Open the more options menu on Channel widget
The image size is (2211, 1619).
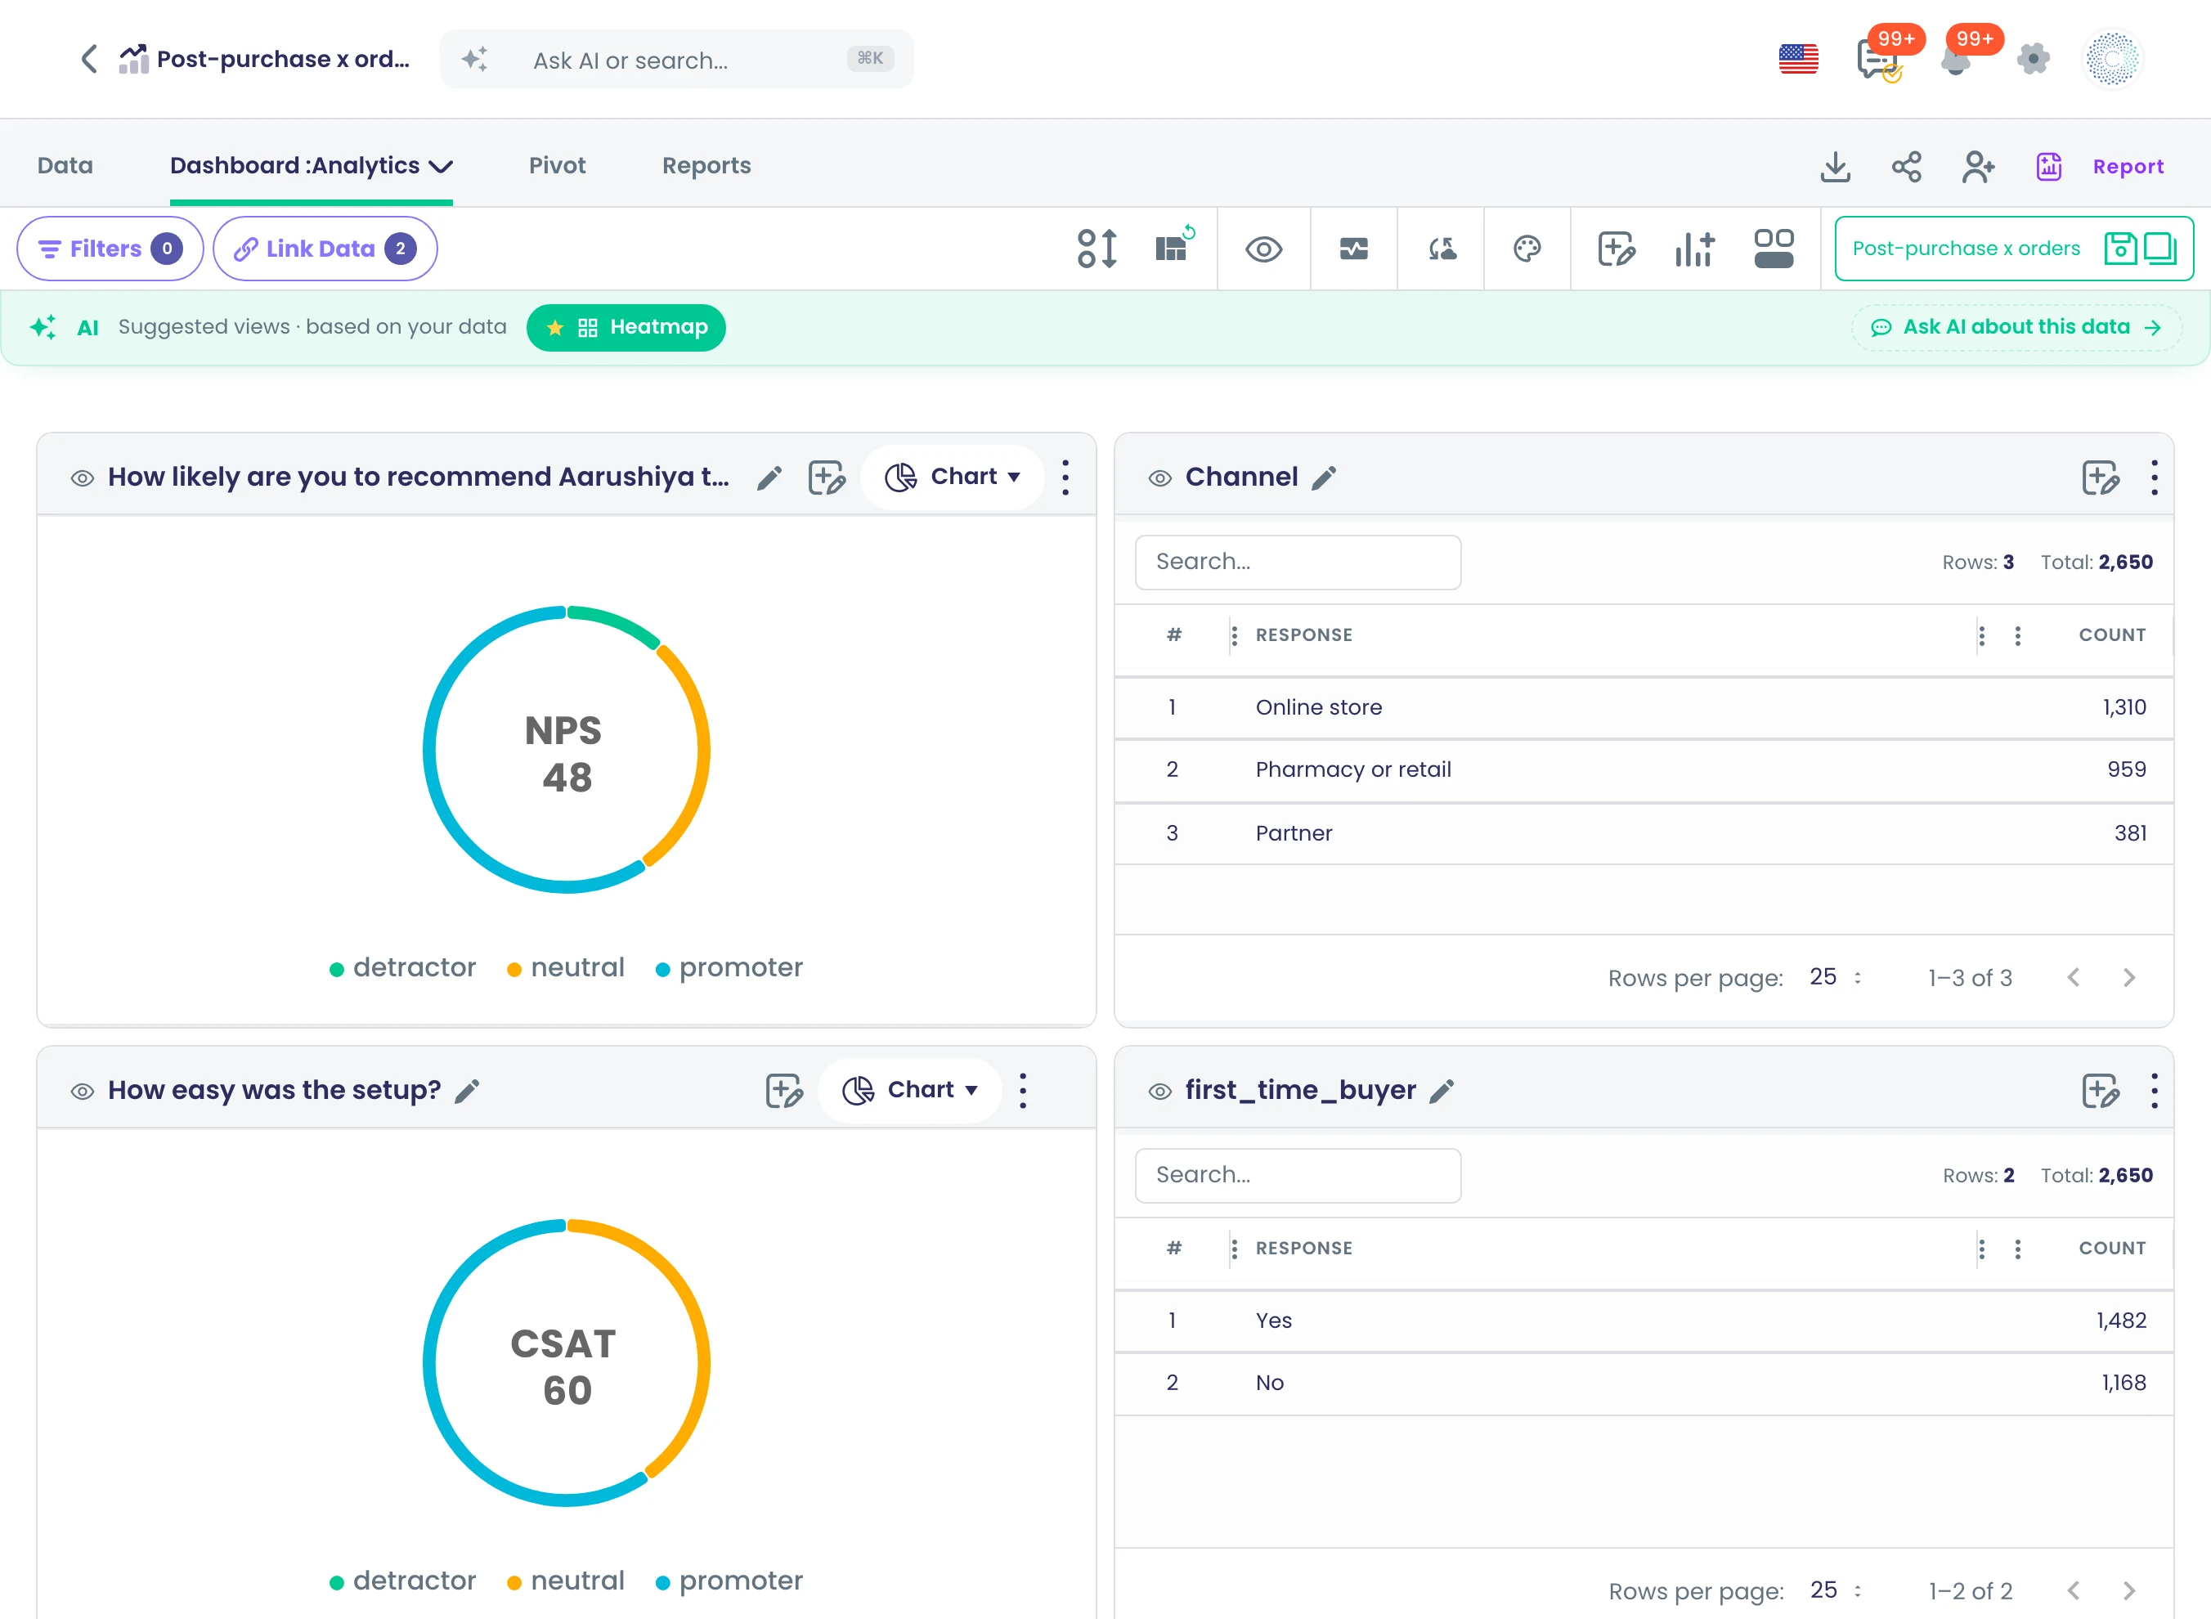pos(2153,478)
